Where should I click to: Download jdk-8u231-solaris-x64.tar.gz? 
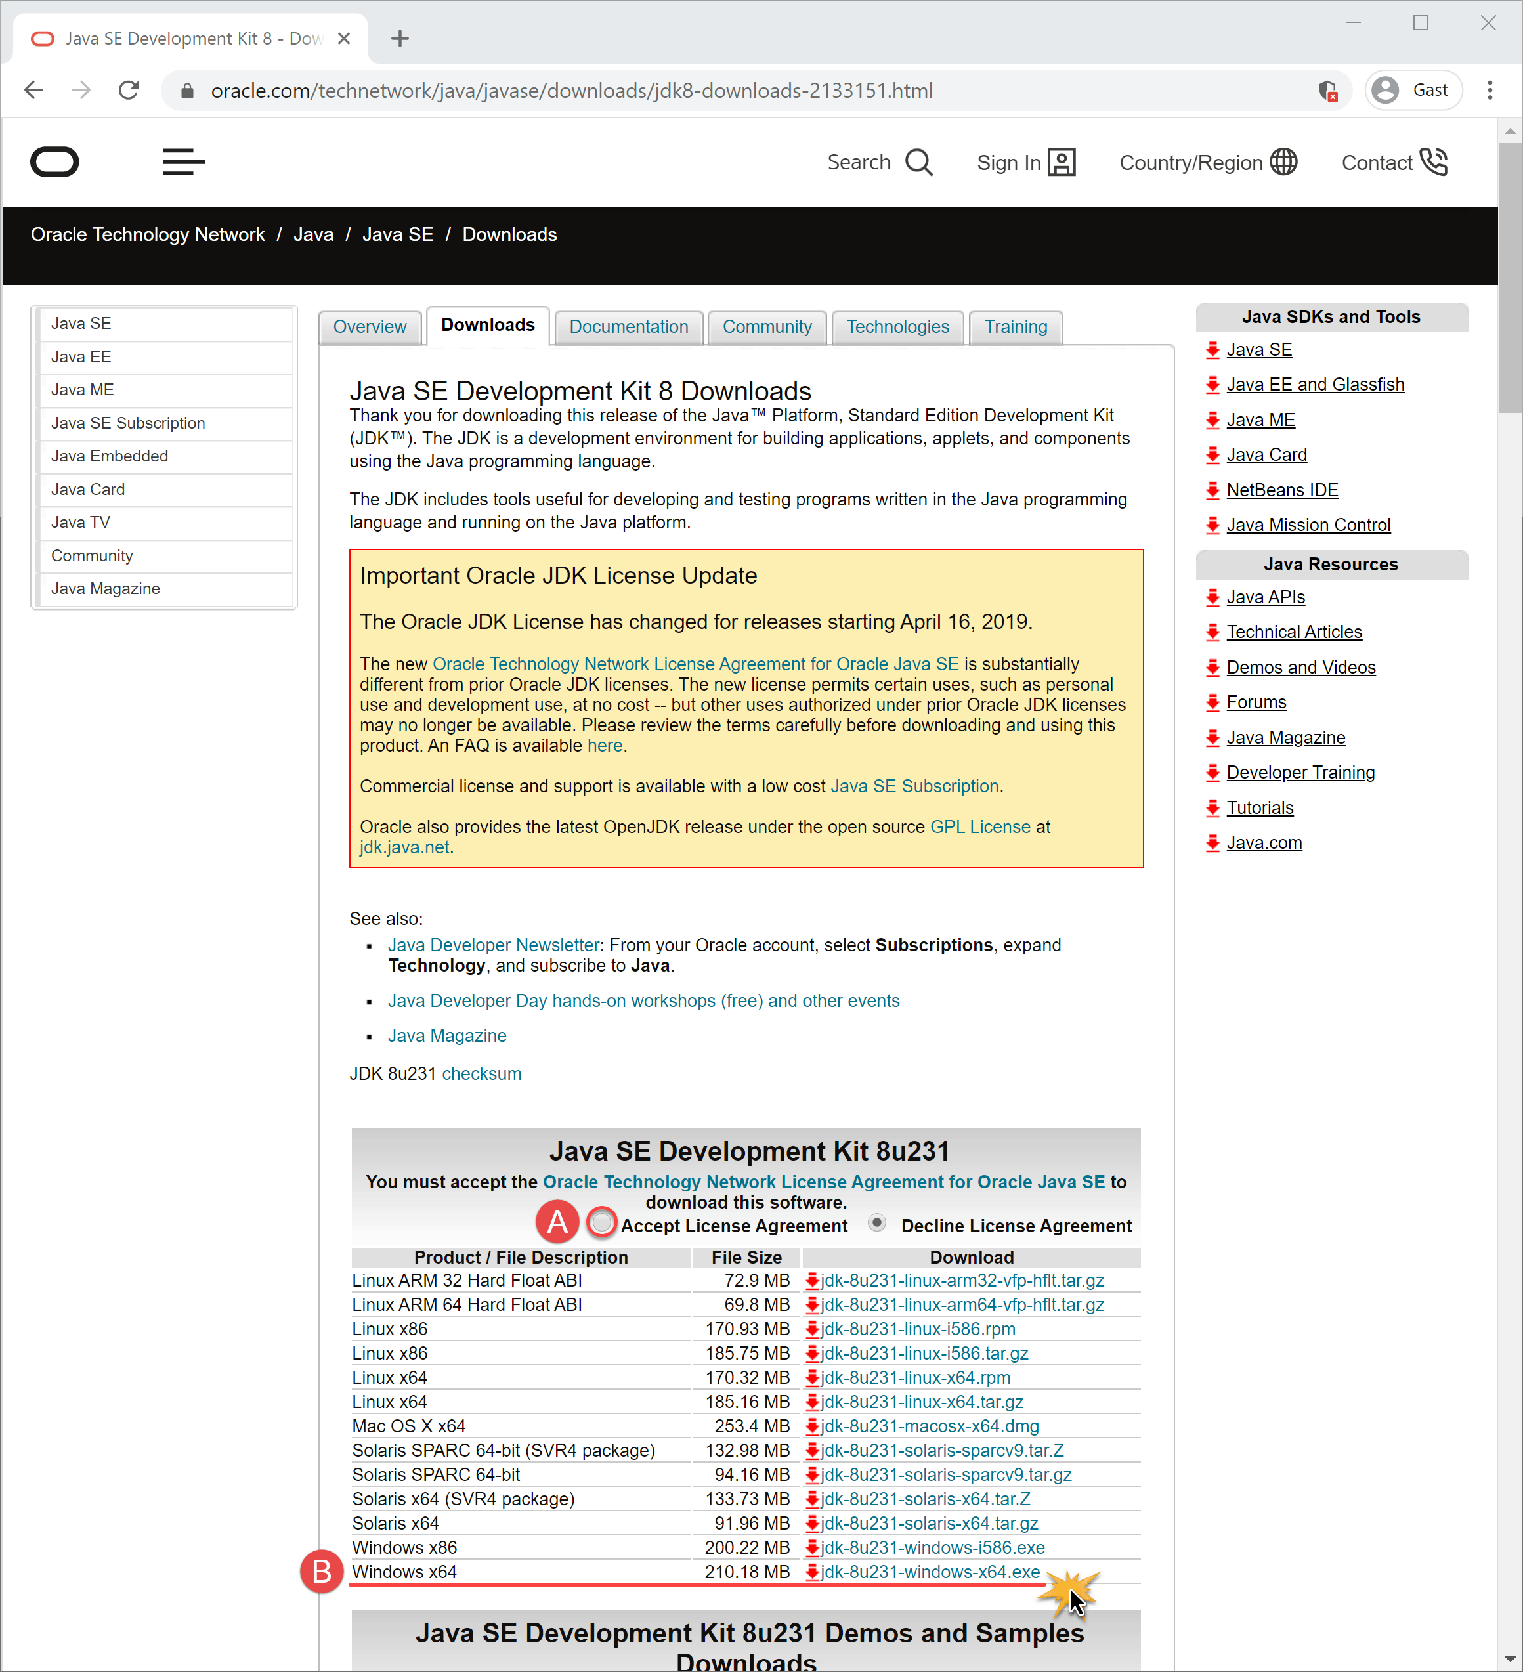929,1524
